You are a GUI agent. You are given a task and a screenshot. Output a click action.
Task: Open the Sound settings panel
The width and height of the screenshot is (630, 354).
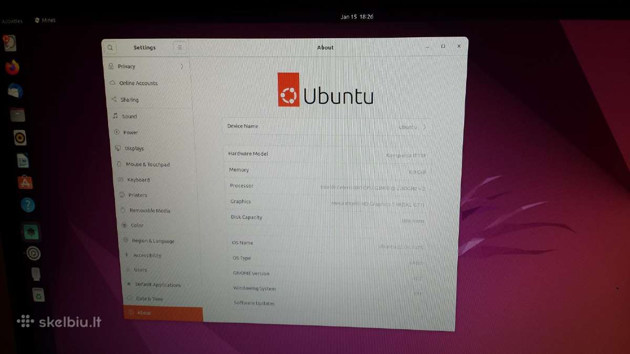151,116
